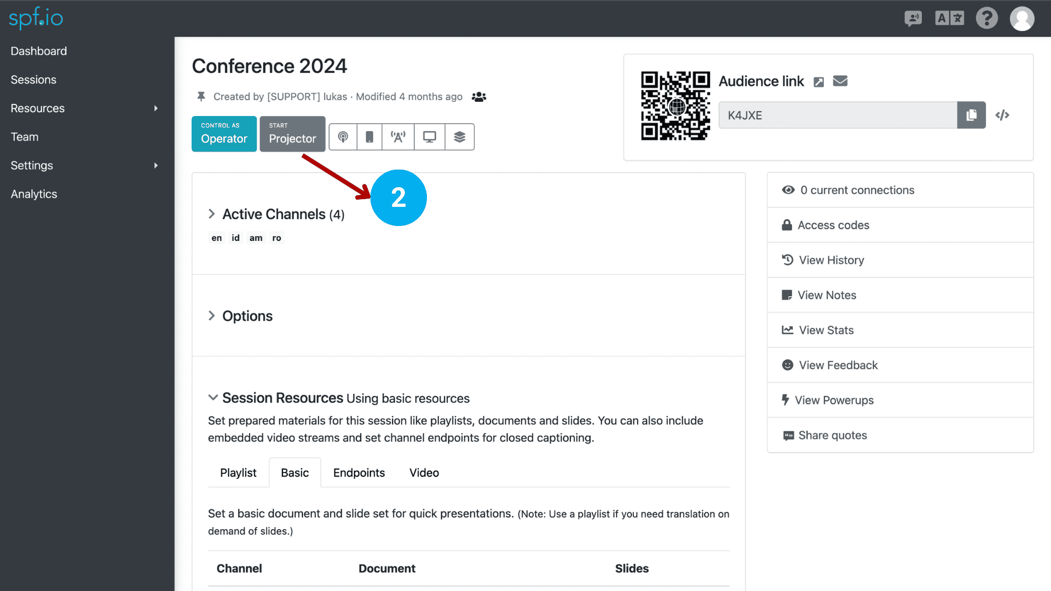Open View History link

(x=831, y=260)
